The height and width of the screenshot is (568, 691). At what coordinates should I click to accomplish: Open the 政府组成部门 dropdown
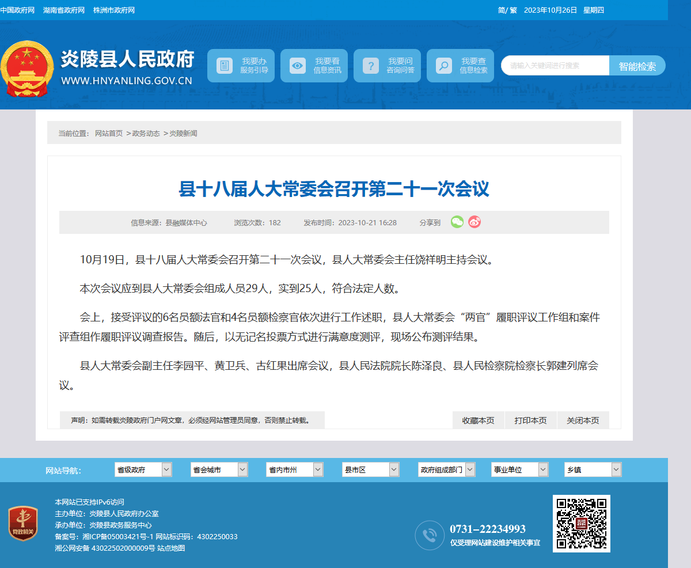(447, 469)
